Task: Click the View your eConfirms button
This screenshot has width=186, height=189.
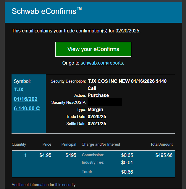Action: (x=93, y=49)
